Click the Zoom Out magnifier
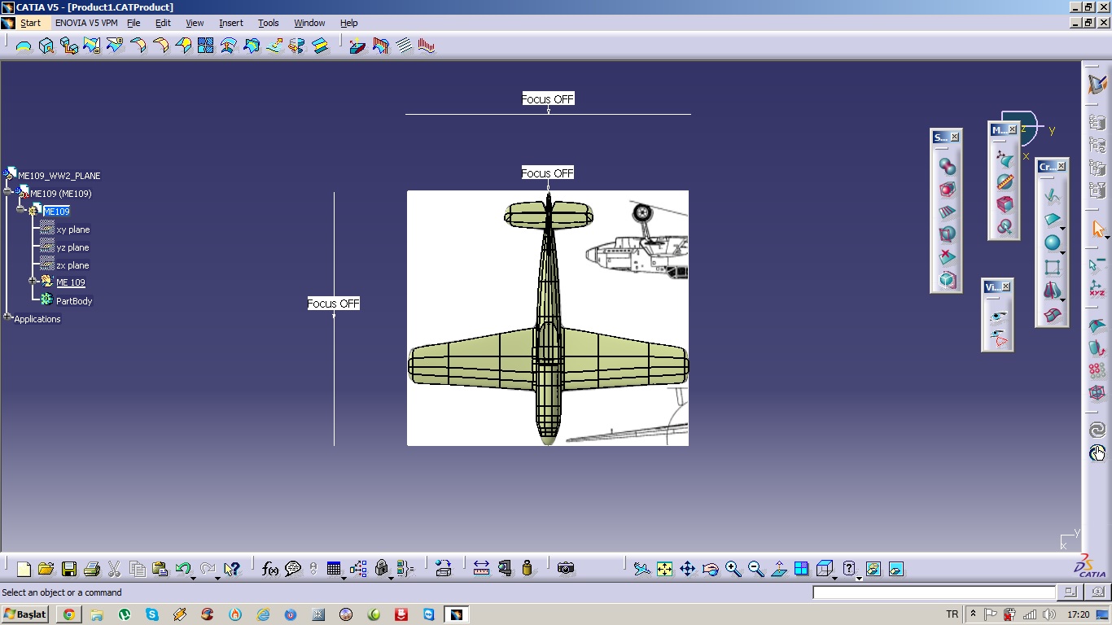Screen dimensions: 1112x625 756,569
